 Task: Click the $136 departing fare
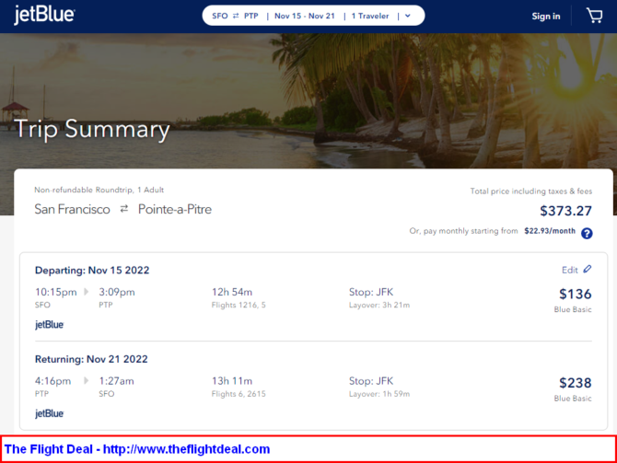(x=576, y=294)
